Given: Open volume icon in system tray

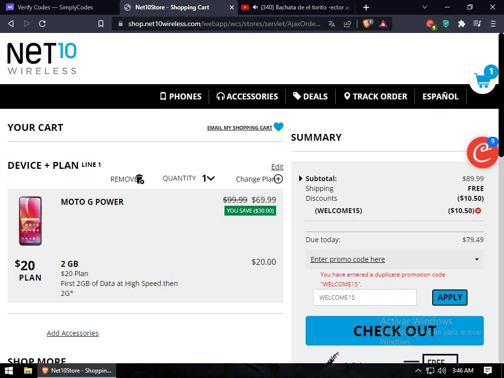Looking at the screenshot, I should click(442, 371).
